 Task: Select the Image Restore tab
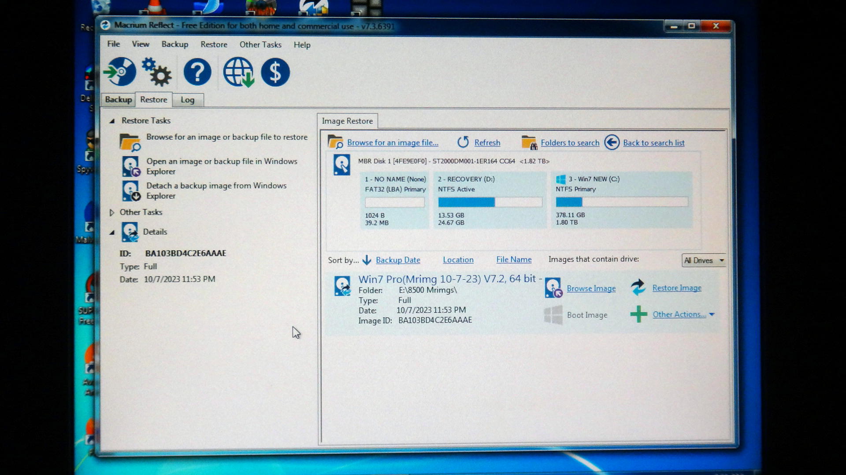[347, 121]
